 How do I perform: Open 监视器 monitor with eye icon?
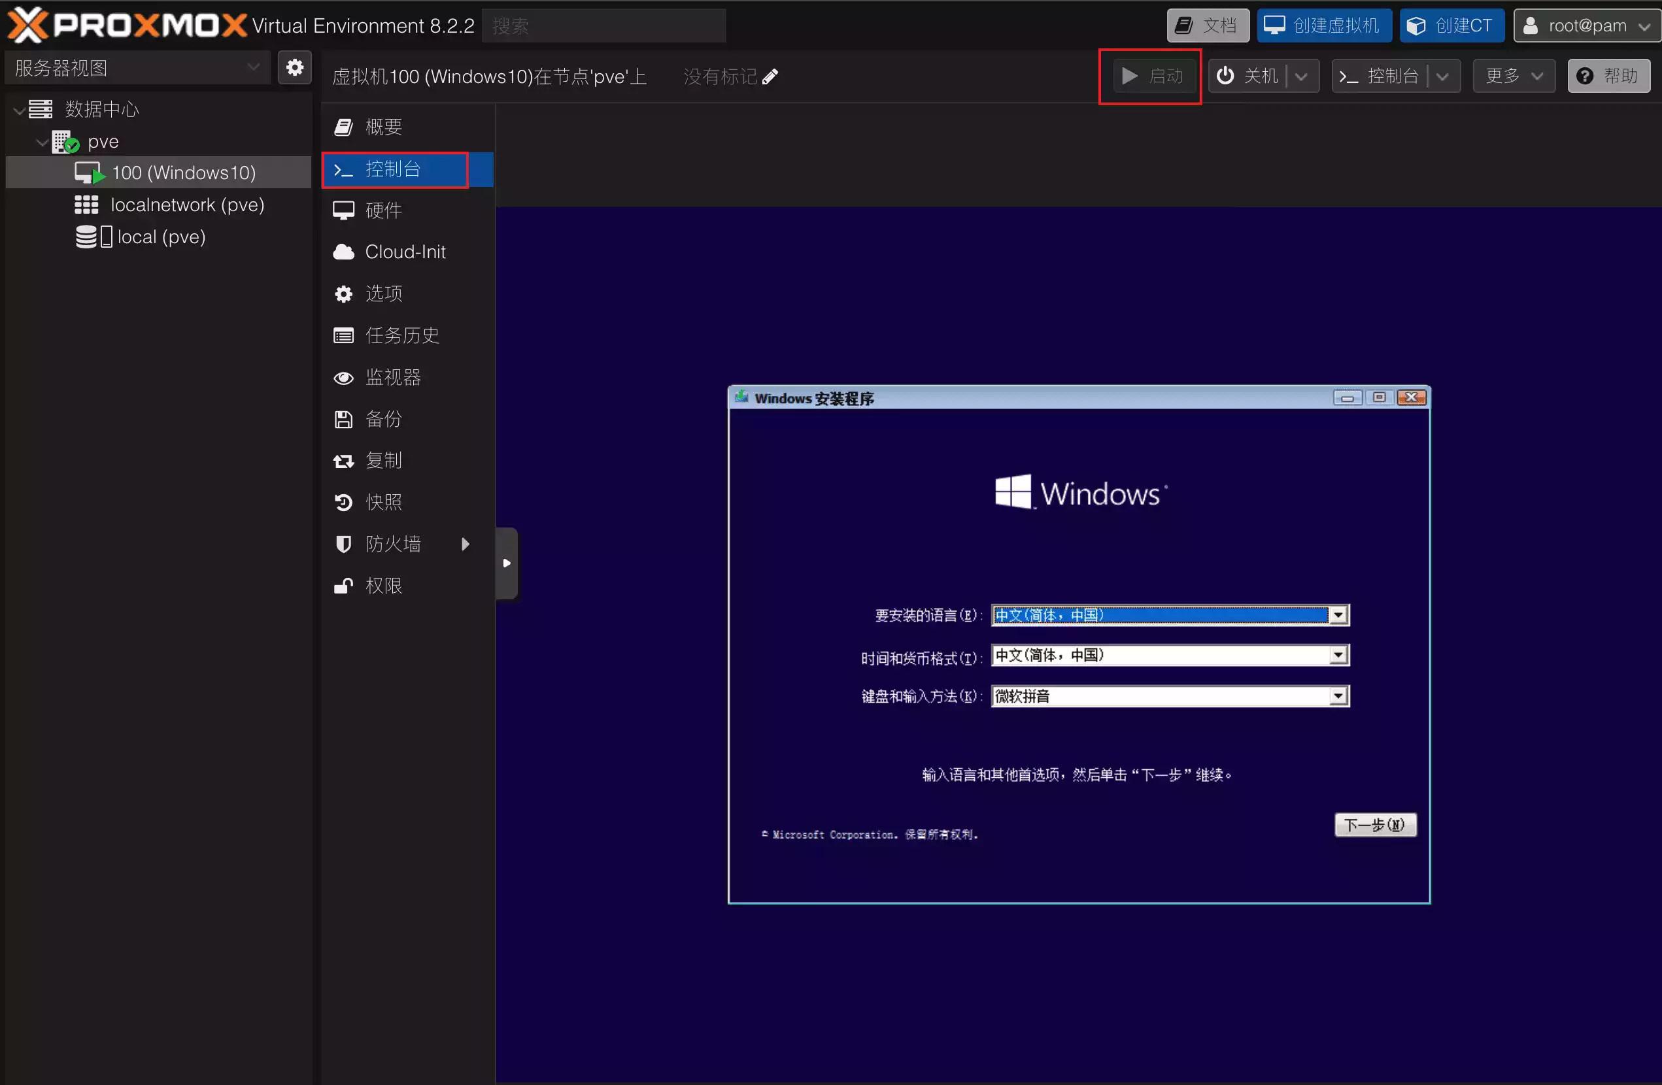point(392,378)
